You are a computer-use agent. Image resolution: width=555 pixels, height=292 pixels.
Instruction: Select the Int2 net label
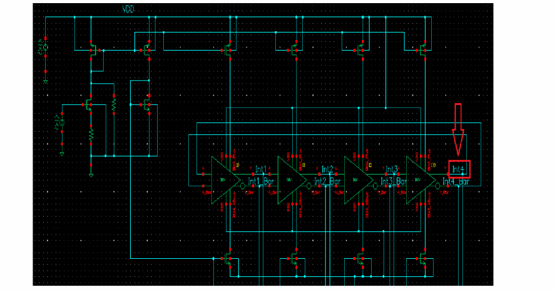(327, 169)
